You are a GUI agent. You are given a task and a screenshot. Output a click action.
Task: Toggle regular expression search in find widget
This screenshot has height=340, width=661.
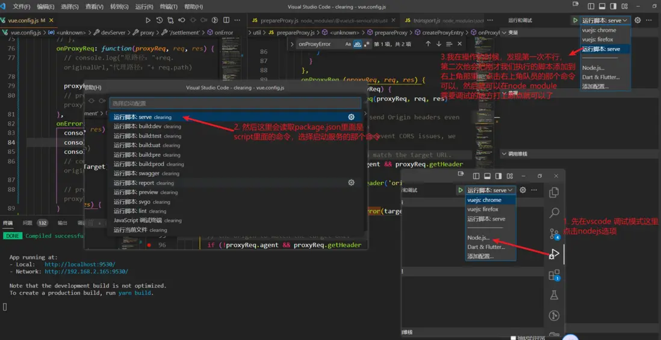(x=366, y=44)
